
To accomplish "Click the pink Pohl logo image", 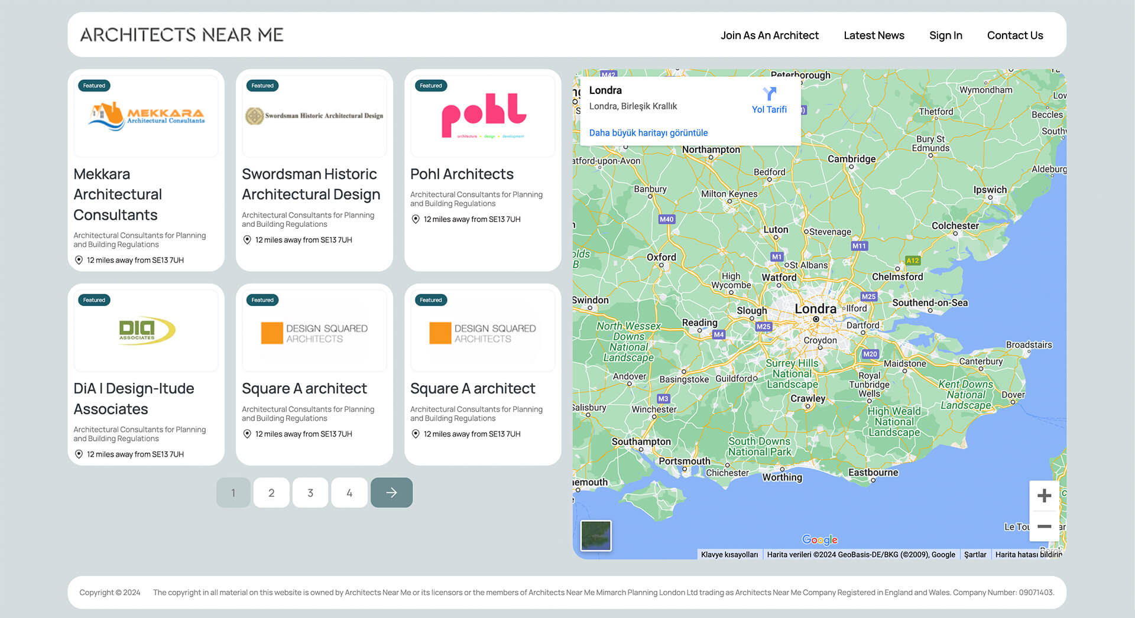I will (x=484, y=115).
